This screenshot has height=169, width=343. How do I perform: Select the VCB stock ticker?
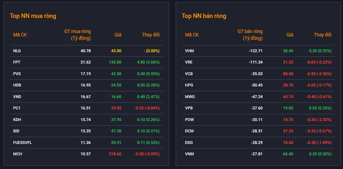189,74
